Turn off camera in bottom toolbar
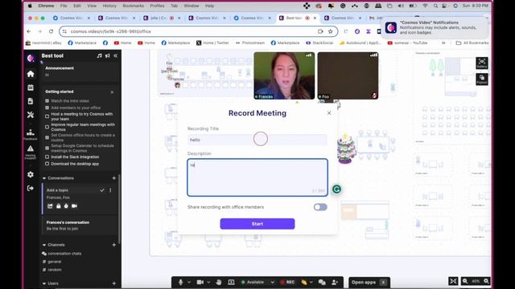Image resolution: width=515 pixels, height=289 pixels. coord(200,282)
